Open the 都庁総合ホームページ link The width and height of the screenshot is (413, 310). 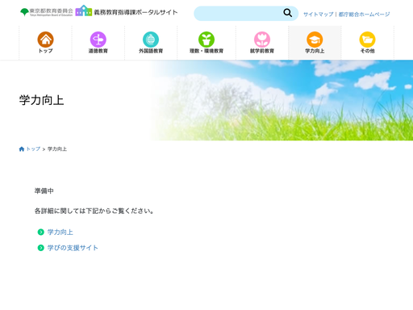[364, 15]
